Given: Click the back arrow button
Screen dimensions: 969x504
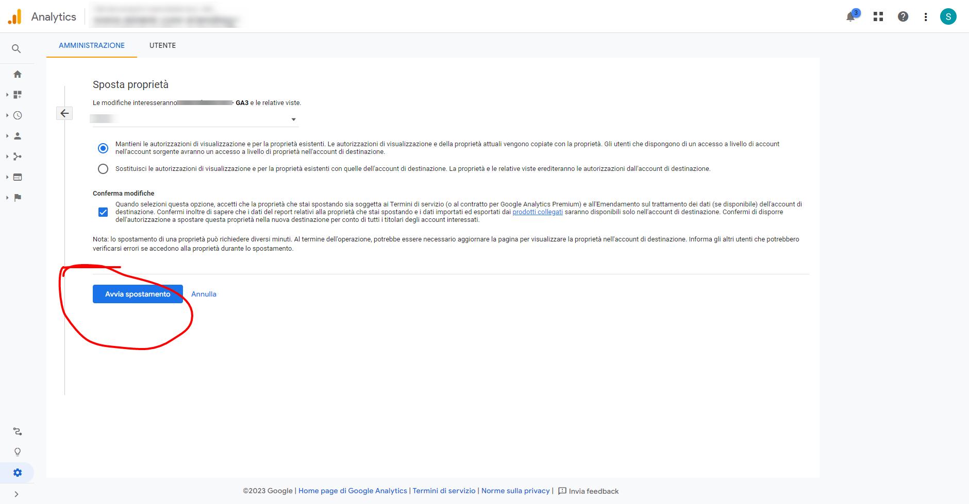Looking at the screenshot, I should coord(64,113).
